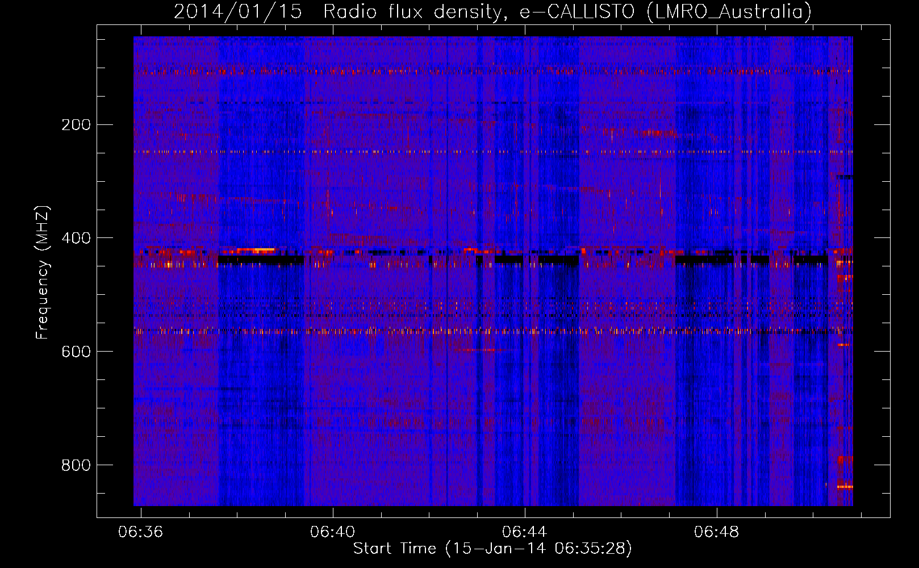The width and height of the screenshot is (919, 568).
Task: Click the 06:36 time tick label
Action: tap(140, 532)
